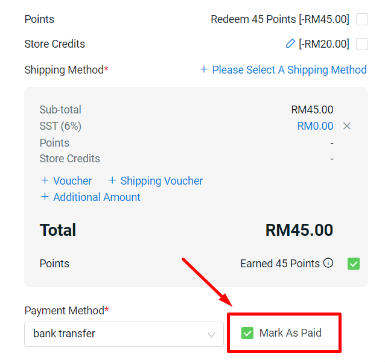This screenshot has width=385, height=362.
Task: Click the Shipping Voucher link text
Action: (161, 180)
